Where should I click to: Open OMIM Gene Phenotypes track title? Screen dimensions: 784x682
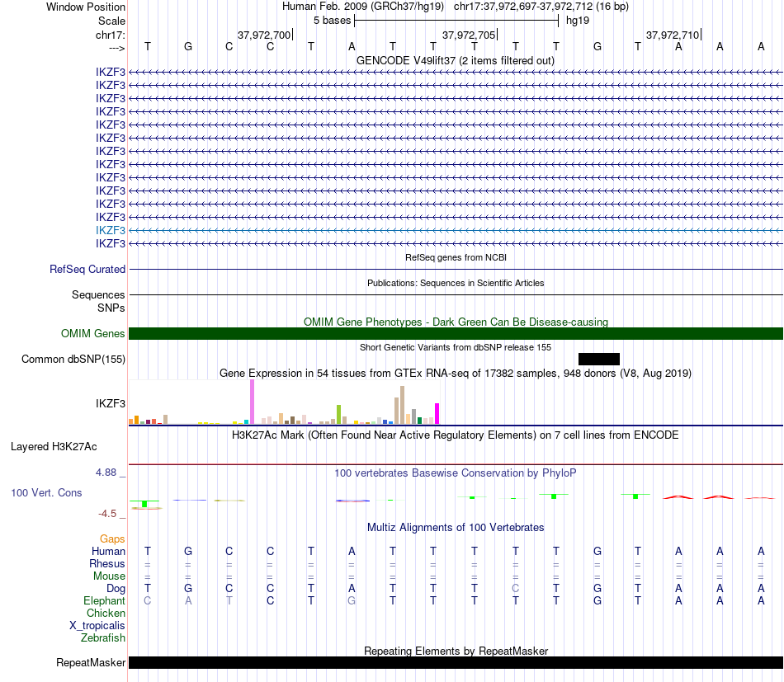coord(456,322)
